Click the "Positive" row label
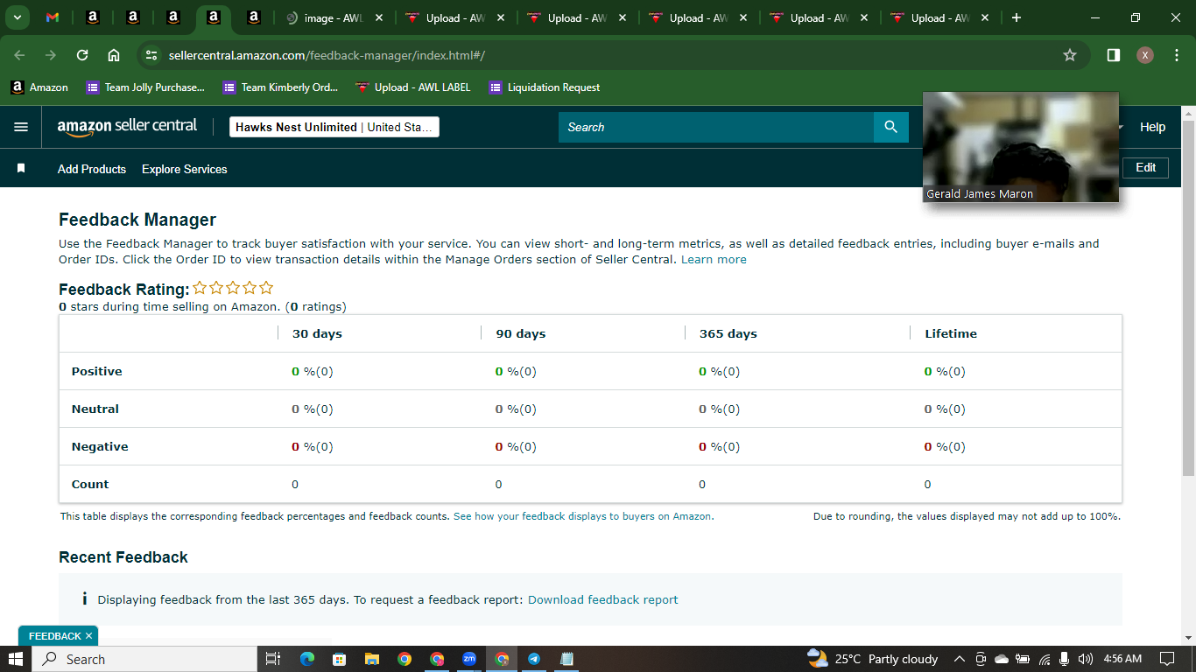The width and height of the screenshot is (1196, 672). pyautogui.click(x=97, y=371)
